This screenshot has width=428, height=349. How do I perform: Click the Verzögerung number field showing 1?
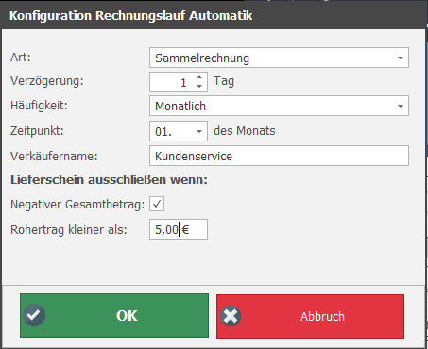(172, 82)
